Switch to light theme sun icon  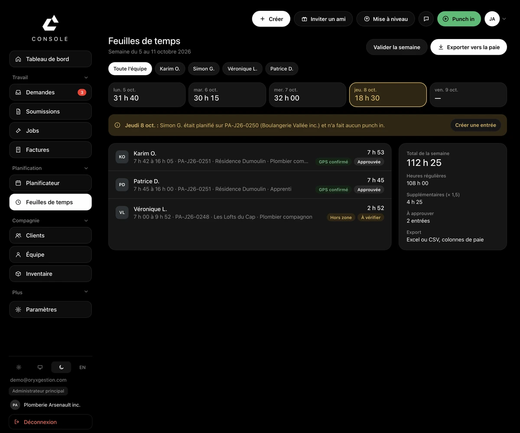(x=19, y=367)
